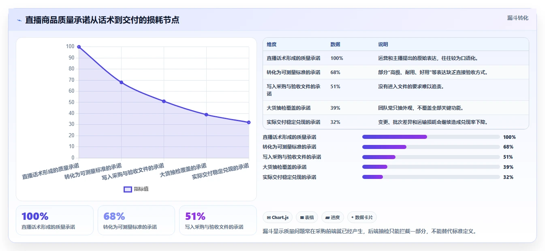
Task: Open the 68% stat card
Action: coord(136,220)
